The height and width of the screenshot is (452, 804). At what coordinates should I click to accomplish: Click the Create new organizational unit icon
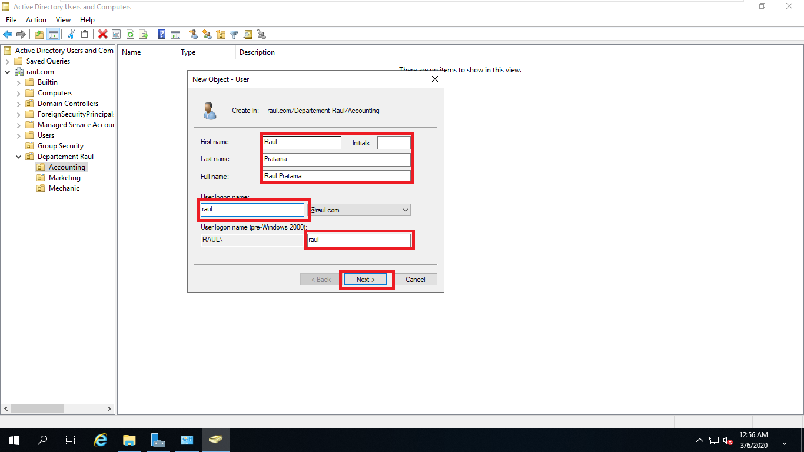tap(221, 35)
